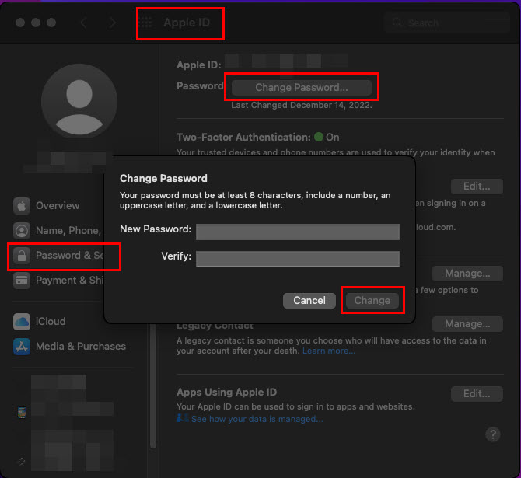Click the Apps Using Apple ID heading
The width and height of the screenshot is (521, 478).
[x=226, y=393]
